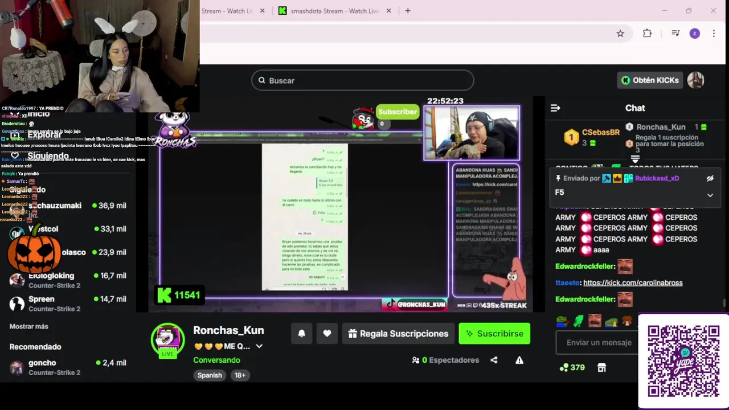This screenshot has height=410, width=729.
Task: Expand the pinned F5 message chevron
Action: click(x=710, y=195)
